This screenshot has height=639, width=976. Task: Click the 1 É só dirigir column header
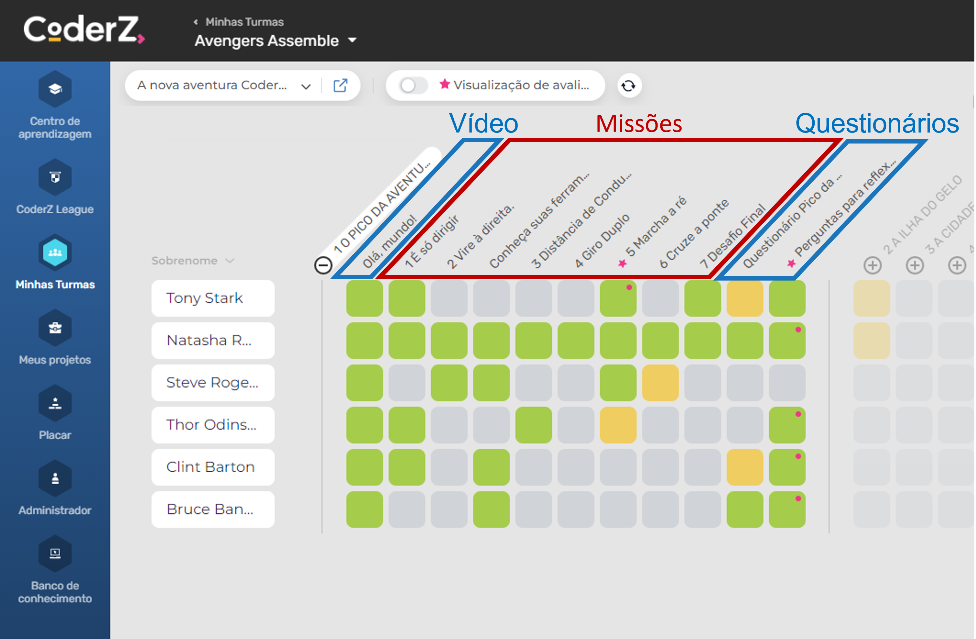[432, 241]
